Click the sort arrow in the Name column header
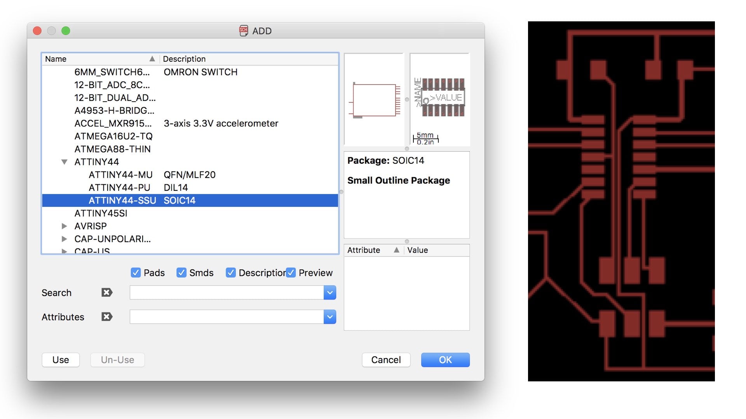The image size is (746, 419). pos(152,59)
